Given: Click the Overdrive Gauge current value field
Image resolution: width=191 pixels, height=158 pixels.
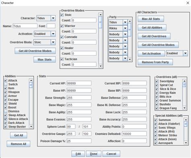Looking at the screenshot, I should pos(71,134).
